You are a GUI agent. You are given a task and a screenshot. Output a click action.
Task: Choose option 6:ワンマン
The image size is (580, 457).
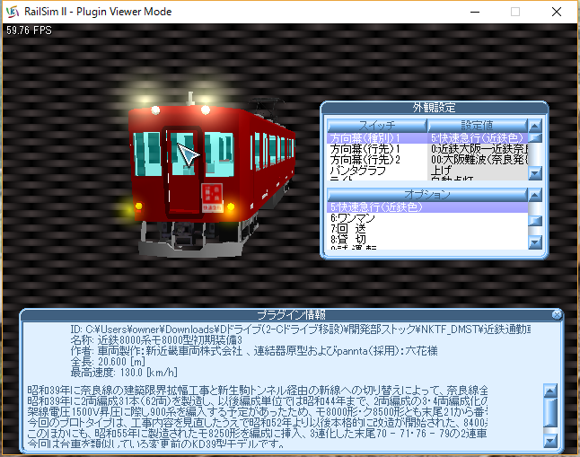pyautogui.click(x=427, y=218)
